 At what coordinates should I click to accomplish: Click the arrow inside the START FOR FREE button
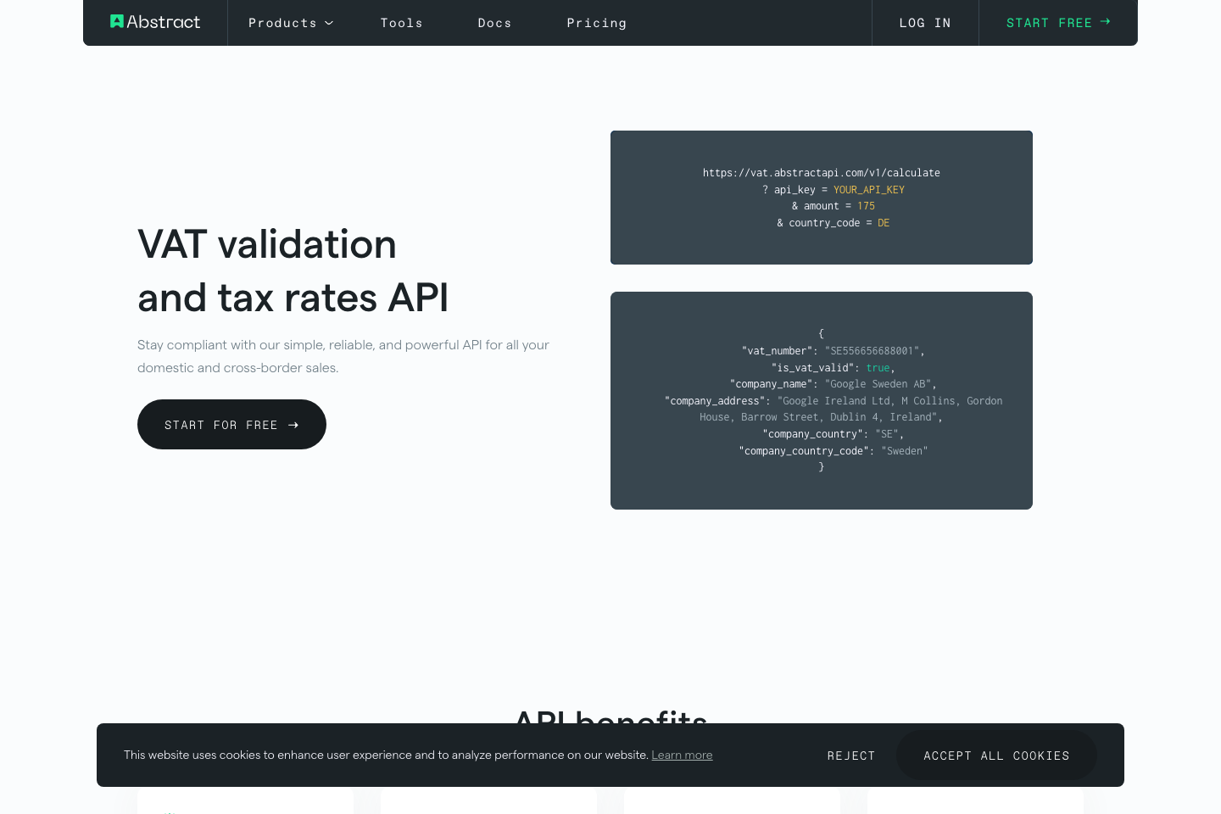click(x=293, y=425)
